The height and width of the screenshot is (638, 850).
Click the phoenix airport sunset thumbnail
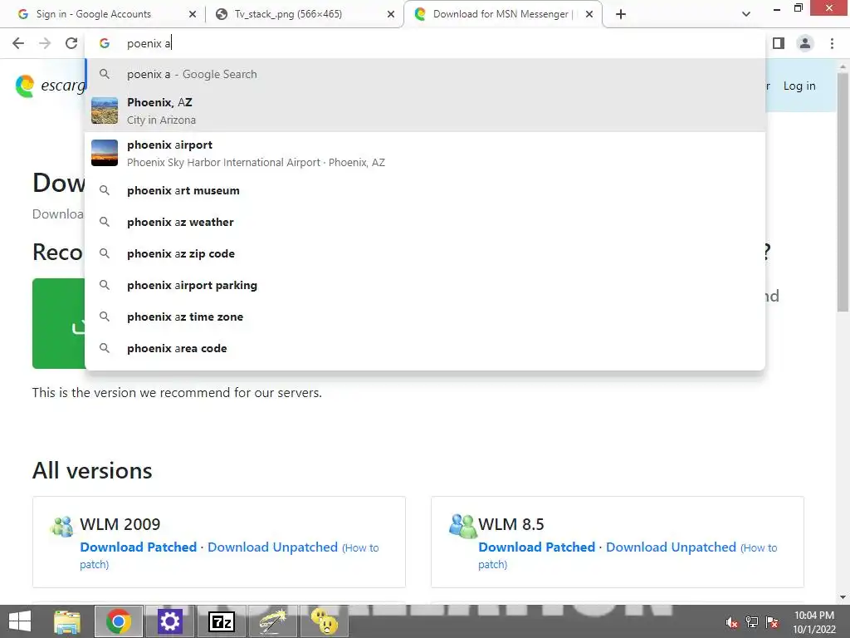coord(105,153)
